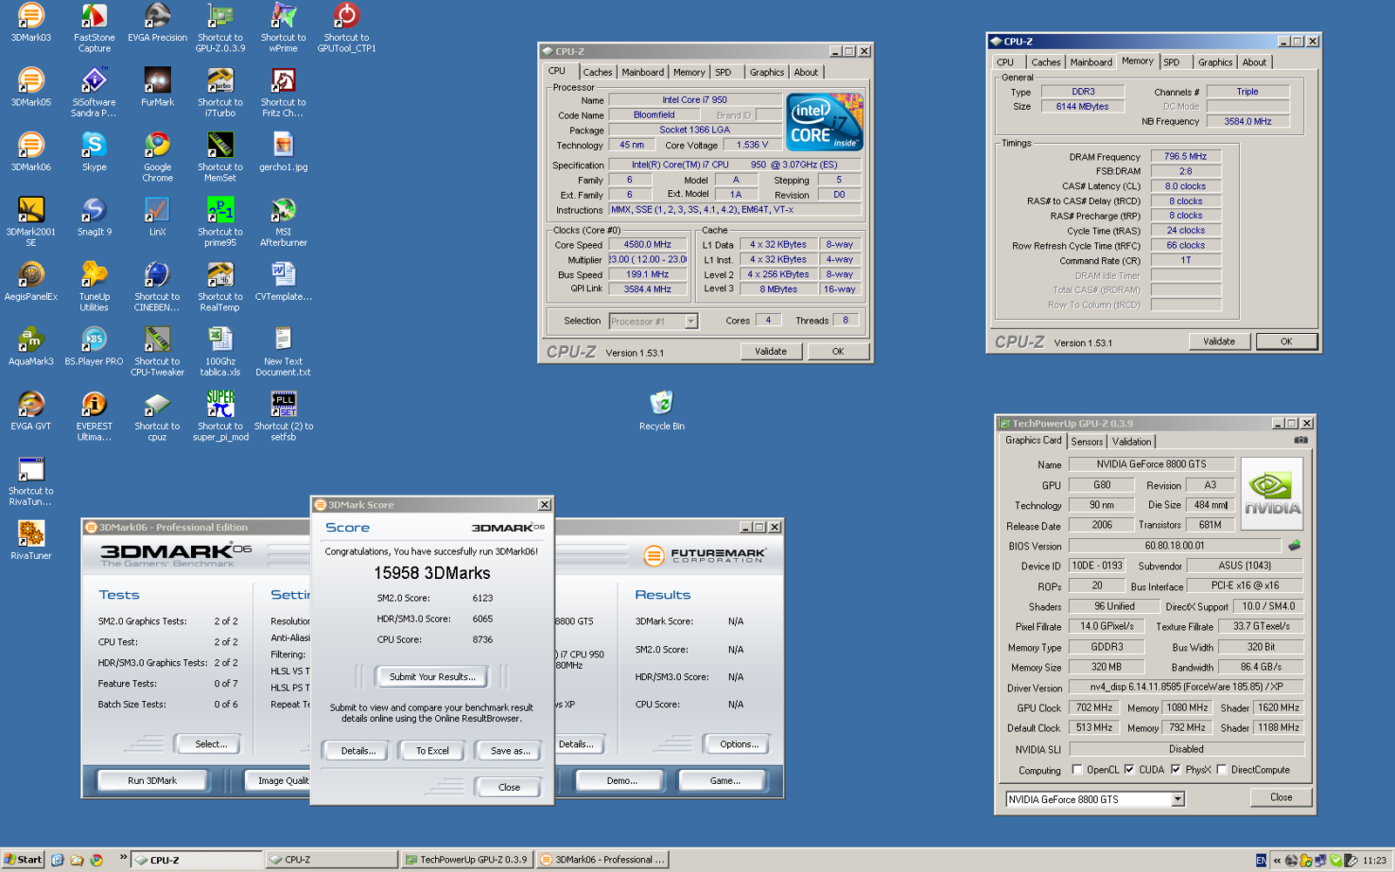1395x872 pixels.
Task: Click OK in the CPU-Z CPU window
Action: 838,351
